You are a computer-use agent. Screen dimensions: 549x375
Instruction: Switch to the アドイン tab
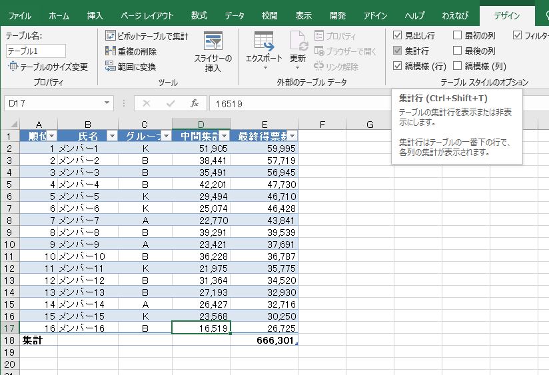click(x=375, y=16)
